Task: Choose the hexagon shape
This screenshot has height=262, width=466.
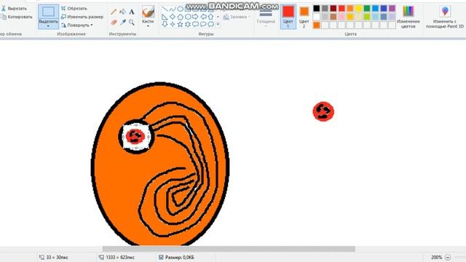Action: pos(188,17)
